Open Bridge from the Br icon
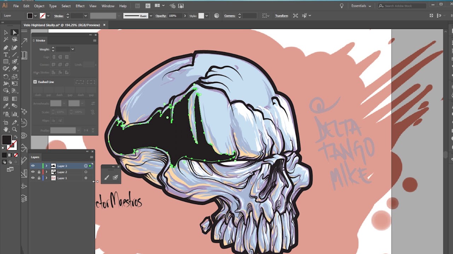The image size is (453, 254). point(138,6)
